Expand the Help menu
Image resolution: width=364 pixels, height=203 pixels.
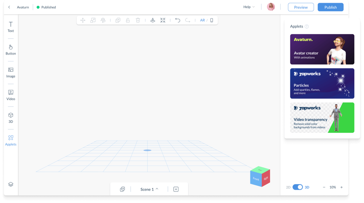(248, 7)
